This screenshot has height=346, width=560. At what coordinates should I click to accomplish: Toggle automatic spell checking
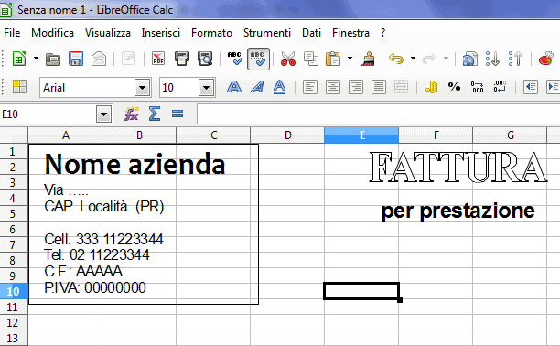(x=258, y=59)
